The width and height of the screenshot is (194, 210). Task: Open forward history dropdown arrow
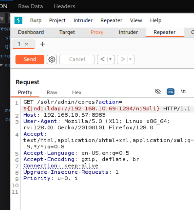tap(131, 59)
